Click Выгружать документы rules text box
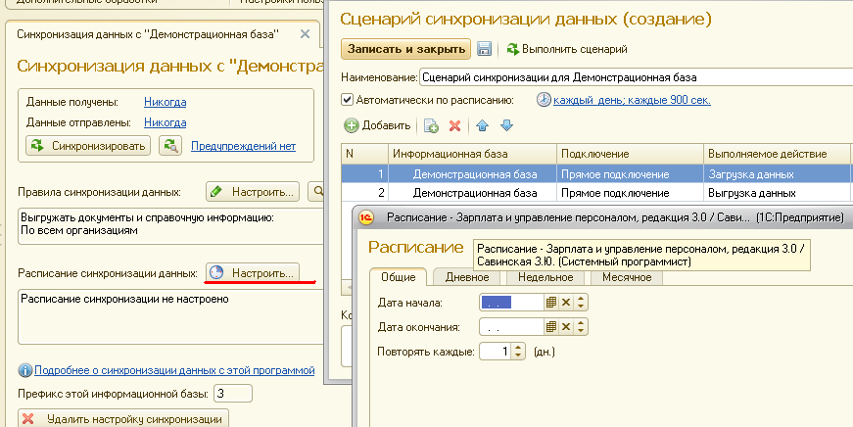 point(170,225)
